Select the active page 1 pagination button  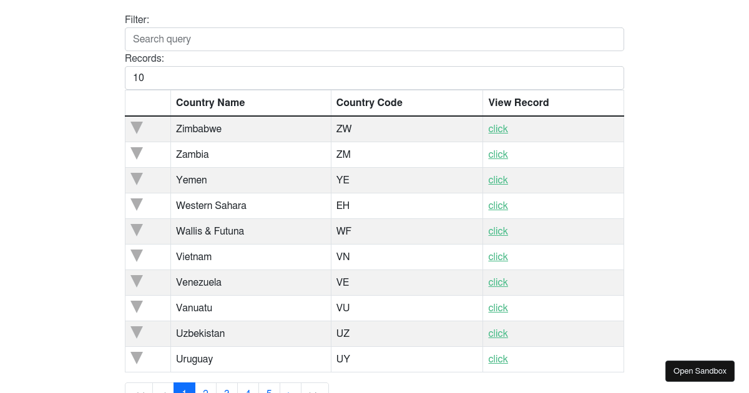click(x=184, y=389)
